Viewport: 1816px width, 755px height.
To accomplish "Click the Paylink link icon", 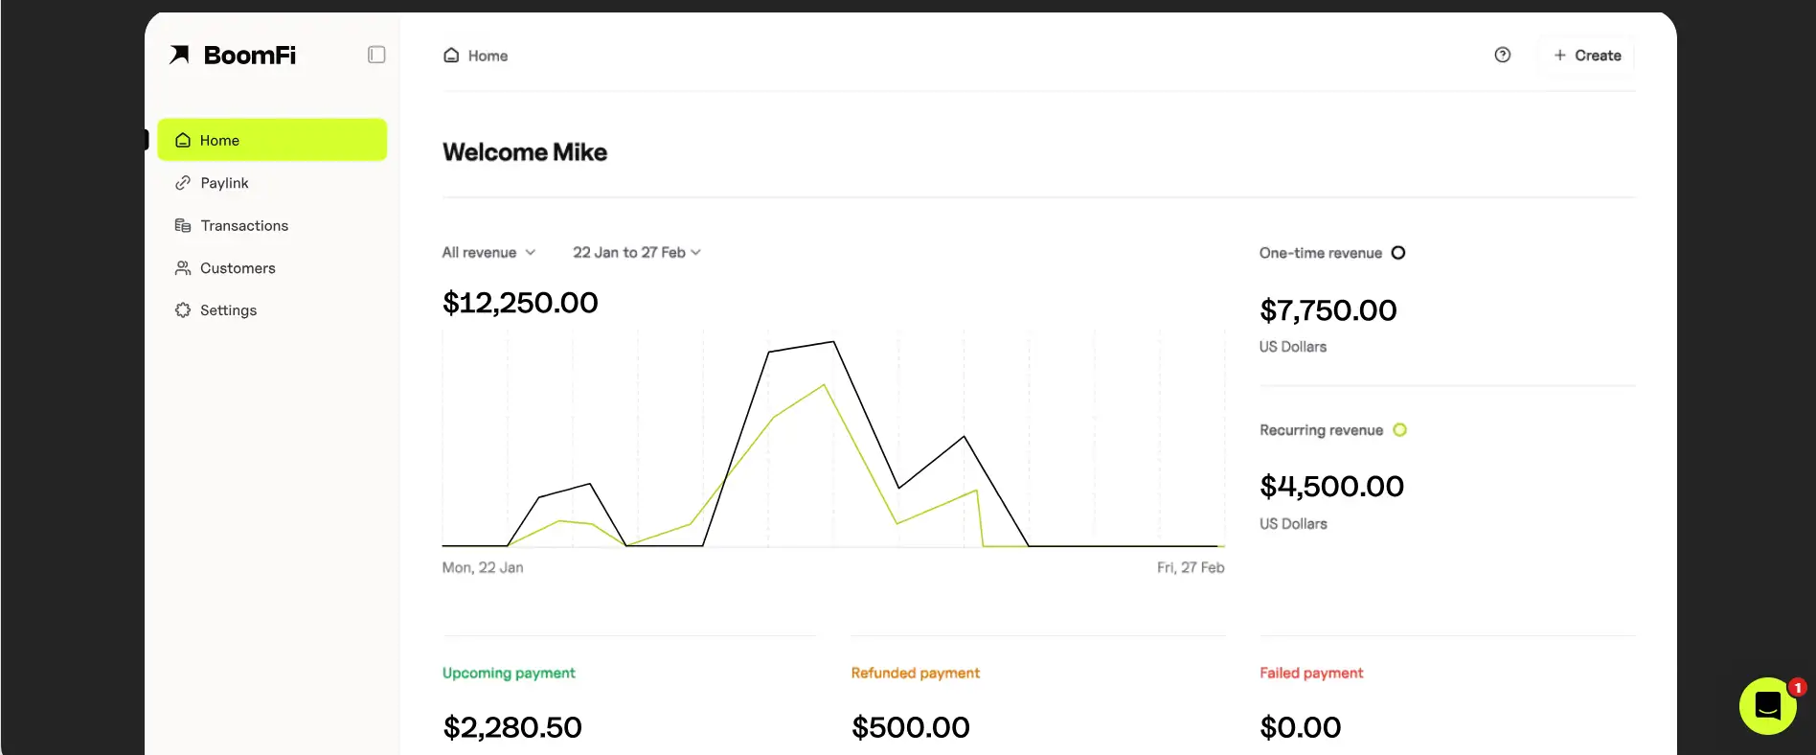I will [x=183, y=183].
